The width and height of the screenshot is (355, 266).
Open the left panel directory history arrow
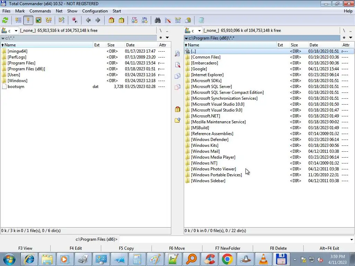pos(167,38)
